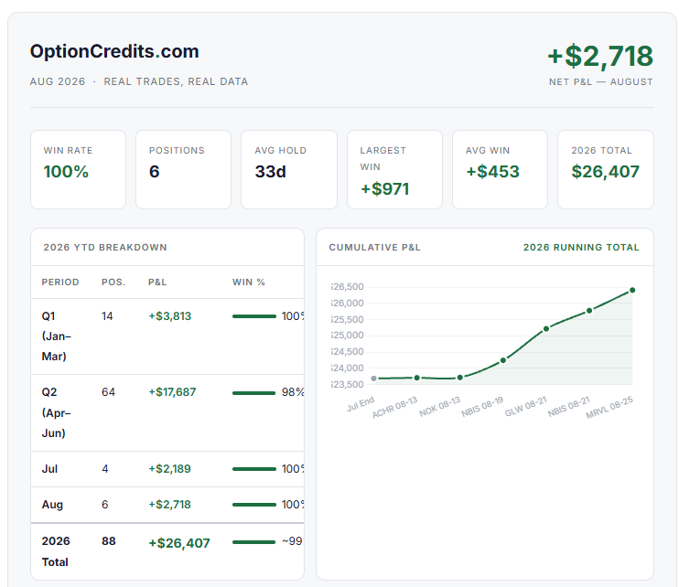This screenshot has width=679, height=587.
Task: Click the P&L column header
Action: click(157, 282)
